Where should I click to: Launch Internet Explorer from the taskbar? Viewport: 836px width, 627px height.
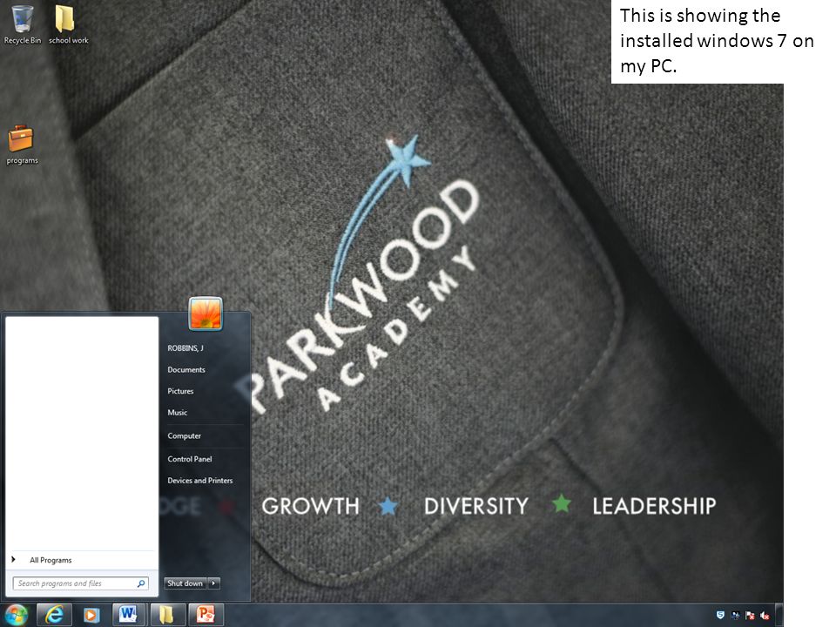coord(54,615)
